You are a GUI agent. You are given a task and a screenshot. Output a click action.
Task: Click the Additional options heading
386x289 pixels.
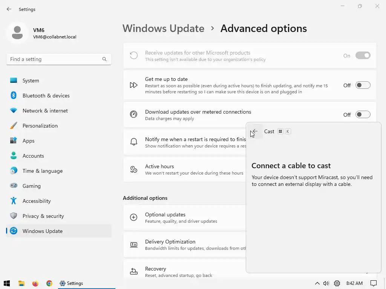[145, 198]
